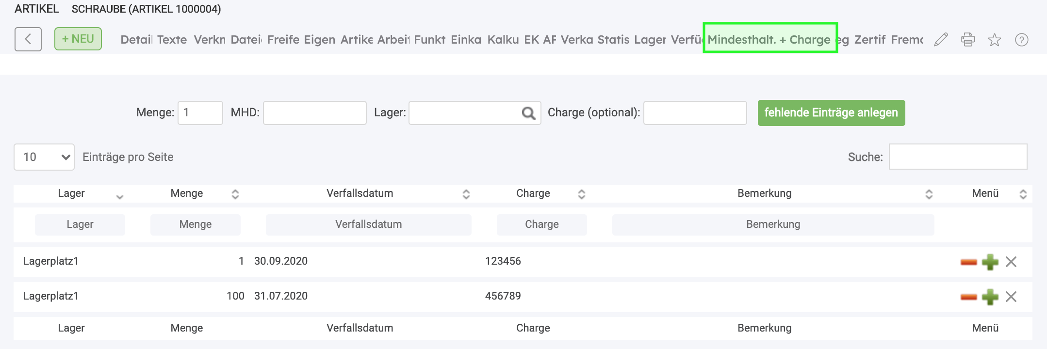Click into the Suche search field
Screen dimensions: 1047x349
click(x=958, y=157)
